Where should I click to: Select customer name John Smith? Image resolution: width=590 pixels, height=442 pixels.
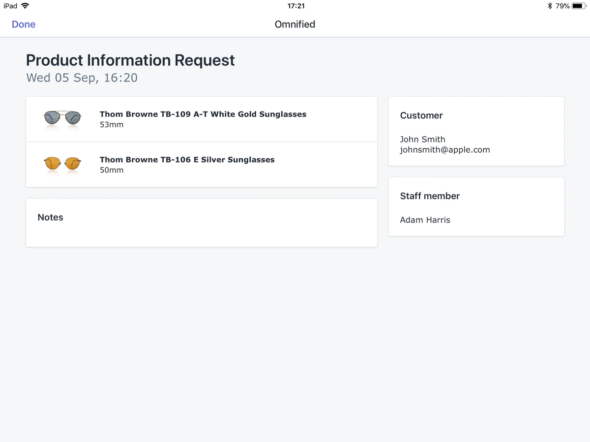click(422, 139)
